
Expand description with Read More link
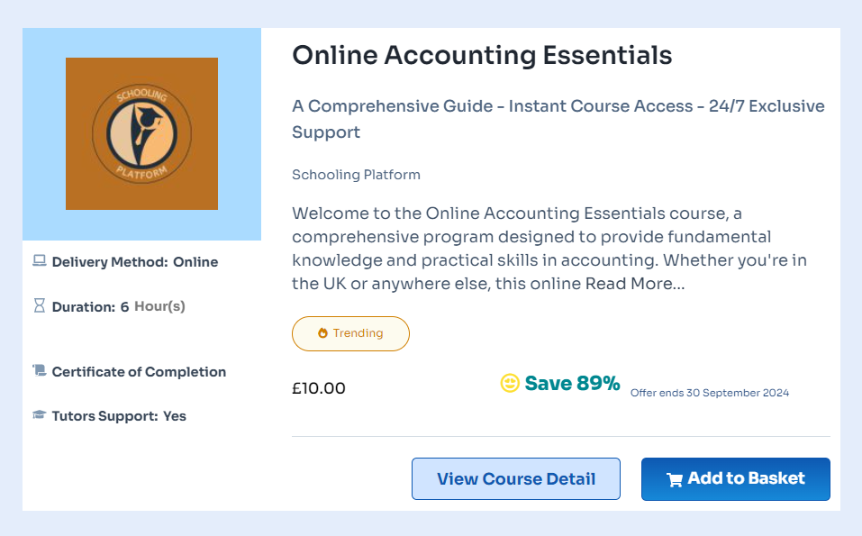pos(634,284)
